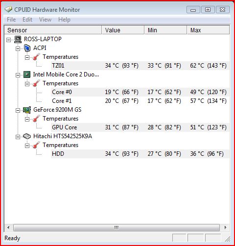This screenshot has height=246, width=235.
Task: Select the GeForce 9200M GS label
Action: coord(57,110)
